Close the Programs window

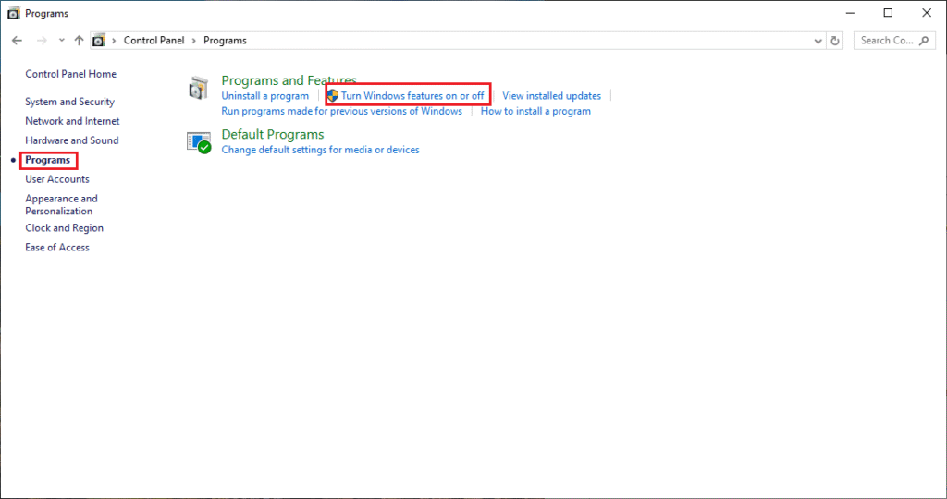pyautogui.click(x=927, y=13)
